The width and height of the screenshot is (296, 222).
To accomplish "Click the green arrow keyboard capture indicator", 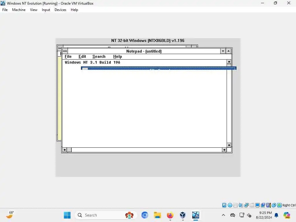I will [x=280, y=205].
